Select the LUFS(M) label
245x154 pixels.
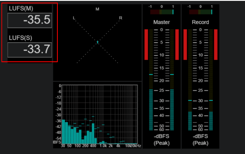21,9
